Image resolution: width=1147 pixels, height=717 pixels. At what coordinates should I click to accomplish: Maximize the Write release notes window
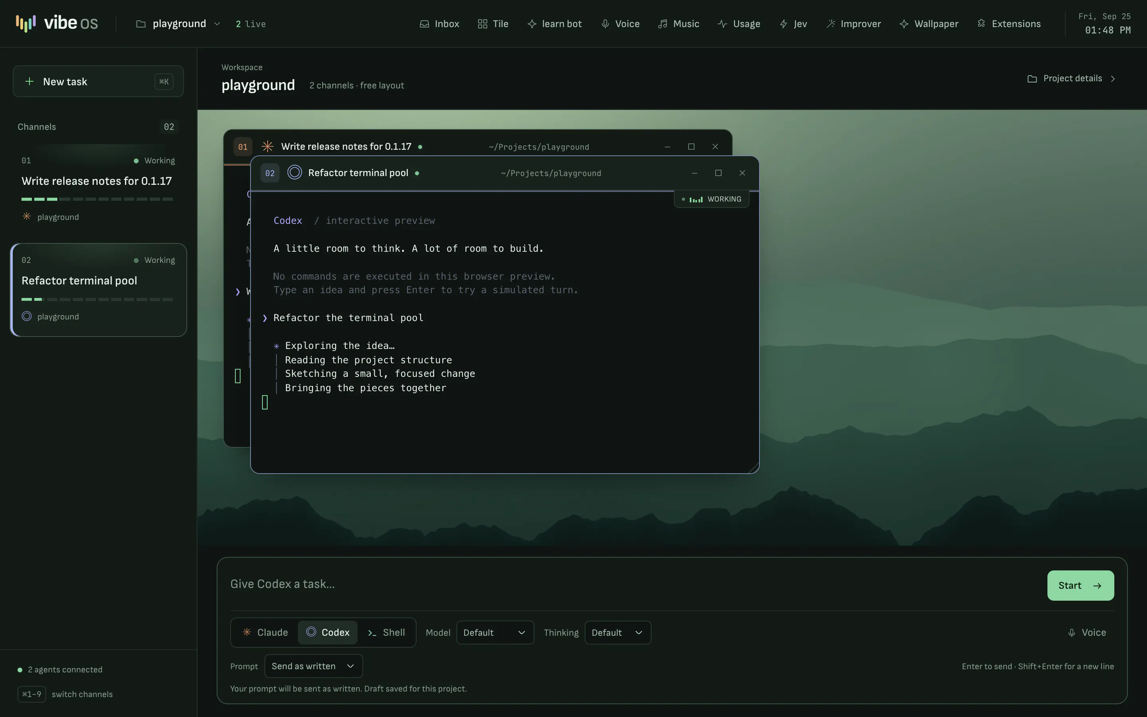coord(691,147)
